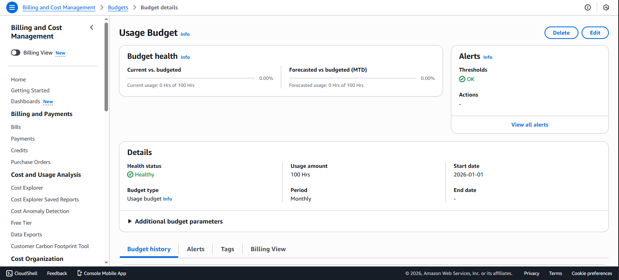Image resolution: width=619 pixels, height=280 pixels.
Task: Open Payments in sidebar
Action: (x=23, y=139)
